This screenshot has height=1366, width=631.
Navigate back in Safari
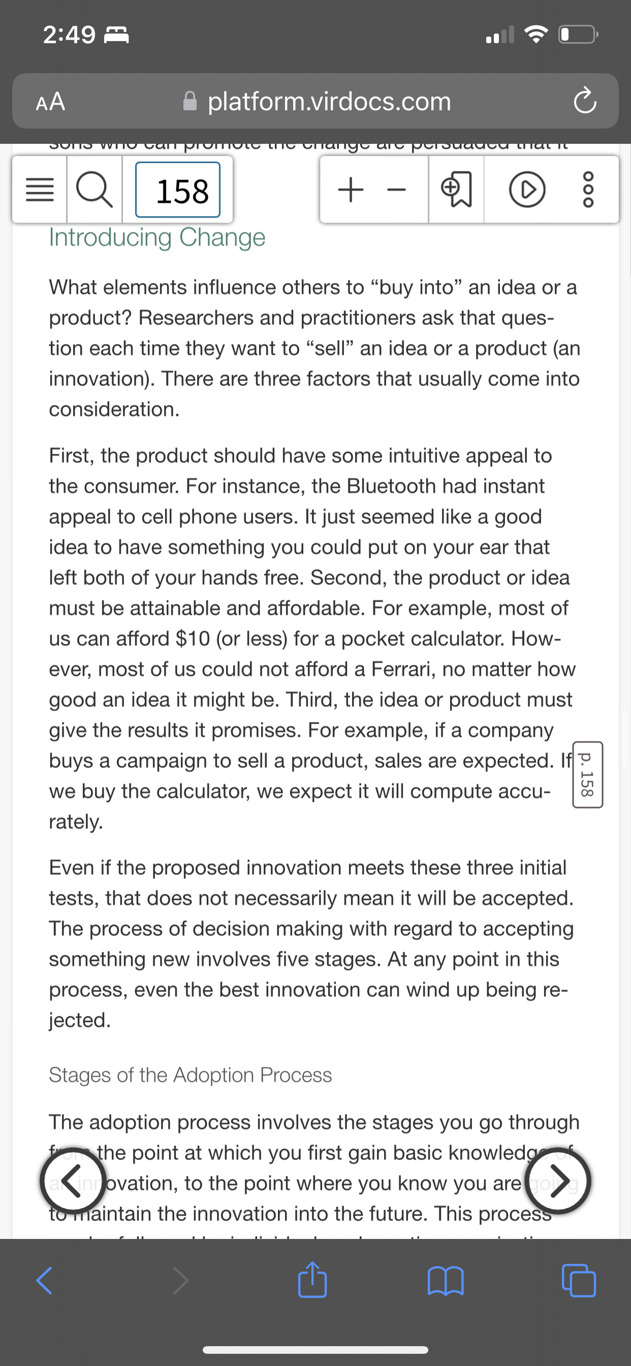pos(45,1281)
